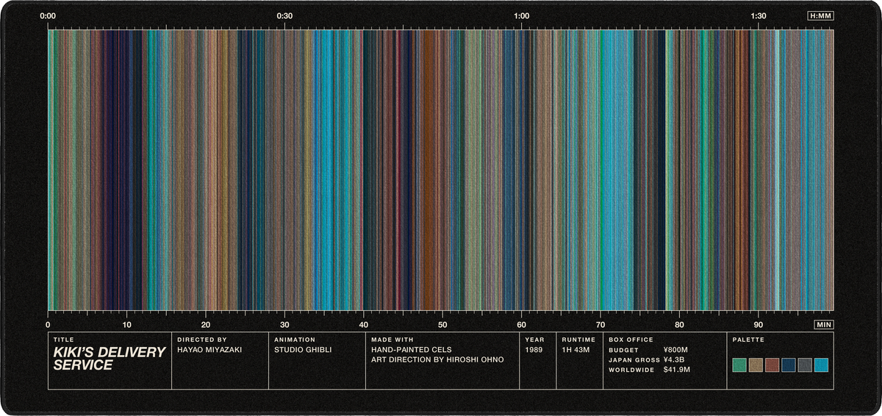Click the 60 minute axis label
The height and width of the screenshot is (416, 882).
click(x=521, y=324)
